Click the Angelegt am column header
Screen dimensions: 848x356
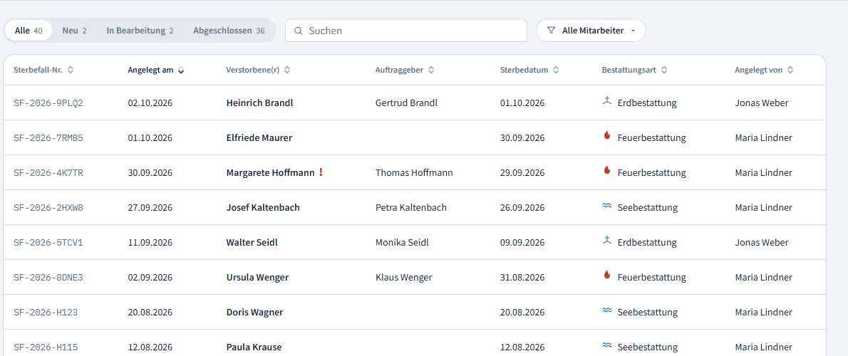click(x=151, y=70)
